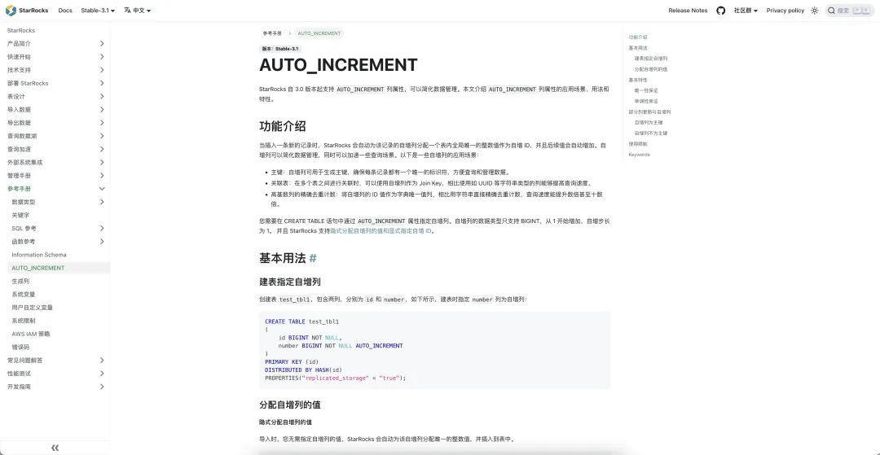Image resolution: width=880 pixels, height=455 pixels.
Task: Jump to 唯一性保证 in the table of contents
Action: coord(646,91)
